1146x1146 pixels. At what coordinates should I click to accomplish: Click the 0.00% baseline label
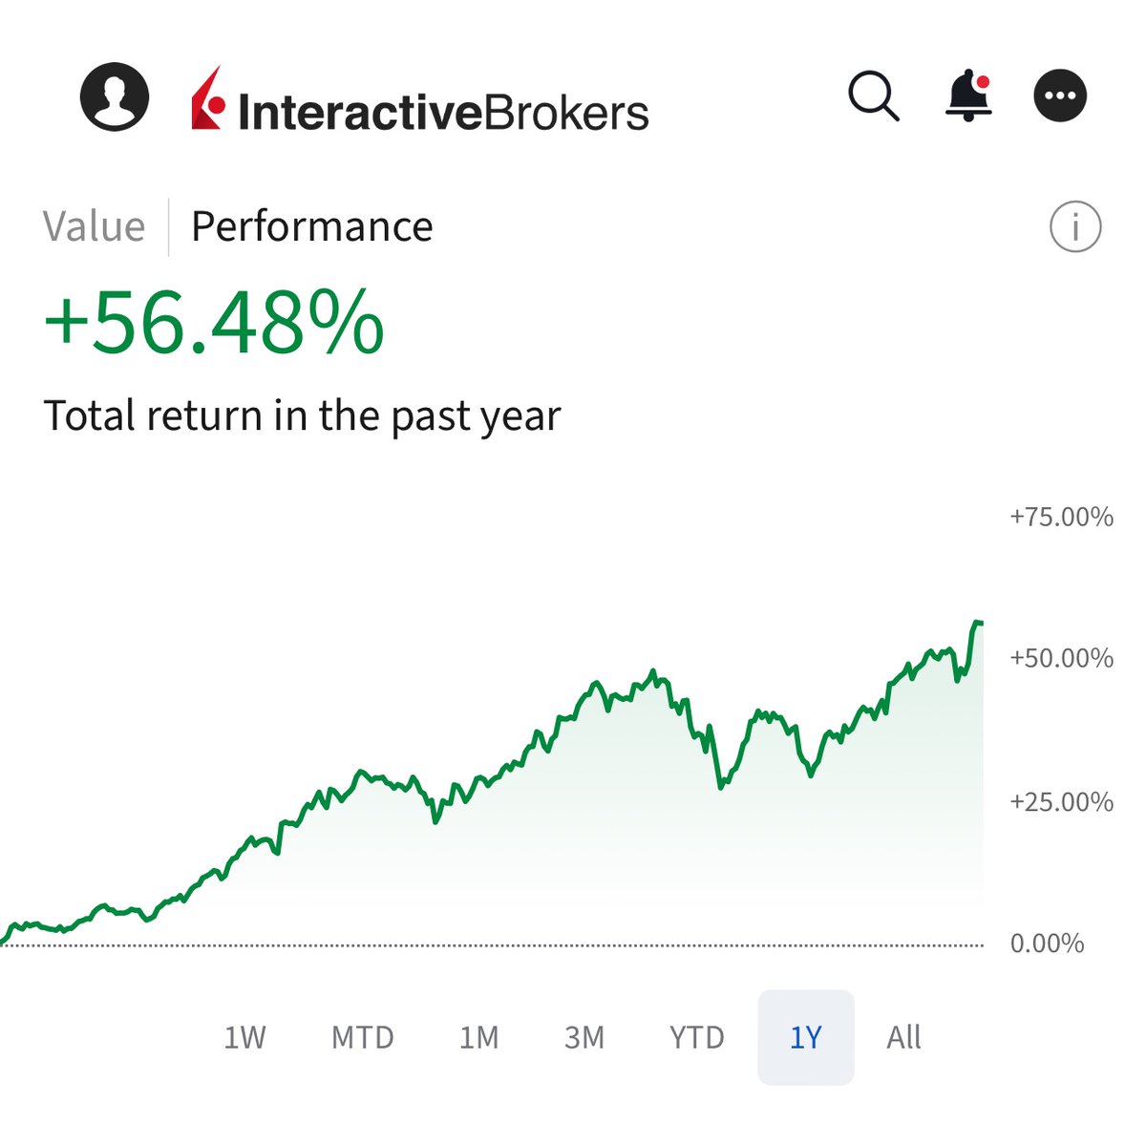1047,944
